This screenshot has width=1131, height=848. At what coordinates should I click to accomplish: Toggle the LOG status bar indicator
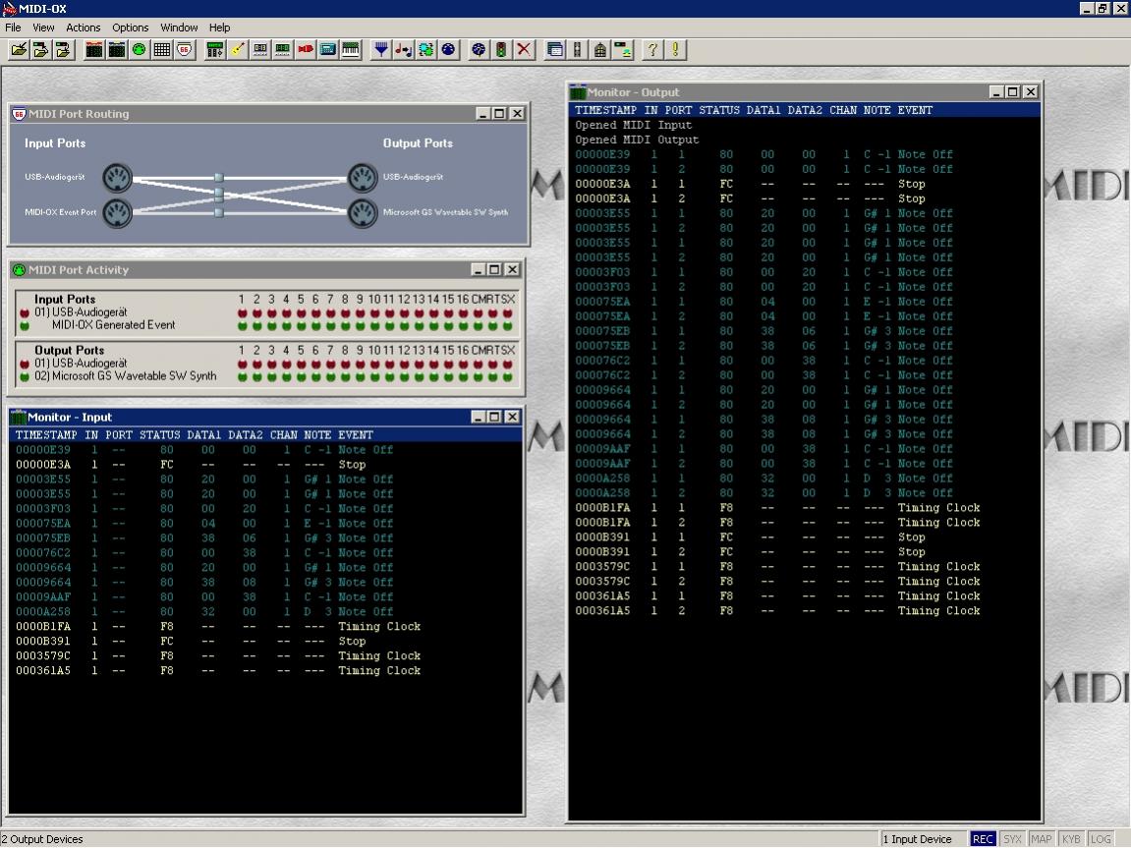pos(1101,839)
